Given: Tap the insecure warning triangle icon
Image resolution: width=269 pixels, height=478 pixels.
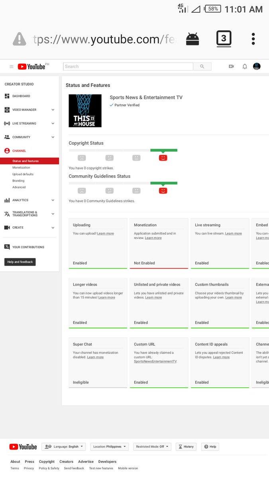Looking at the screenshot, I should pos(20,39).
